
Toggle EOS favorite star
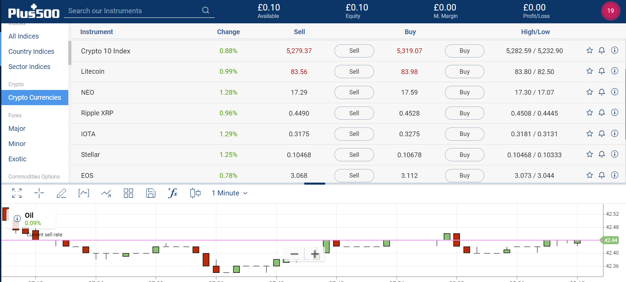pos(589,175)
